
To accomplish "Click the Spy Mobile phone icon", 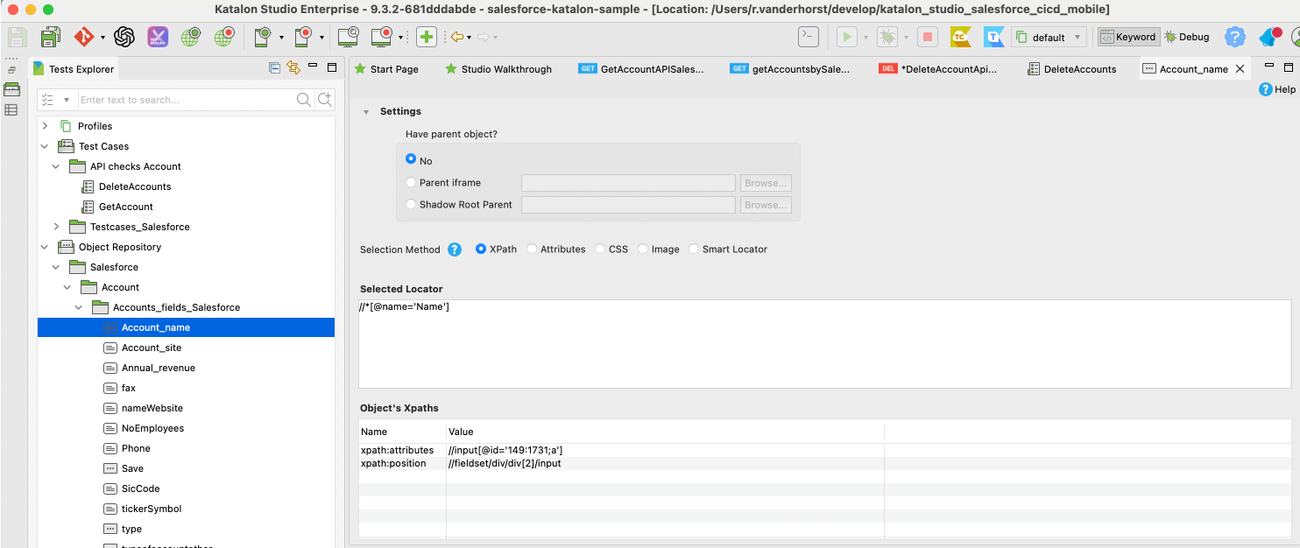I will pyautogui.click(x=263, y=37).
